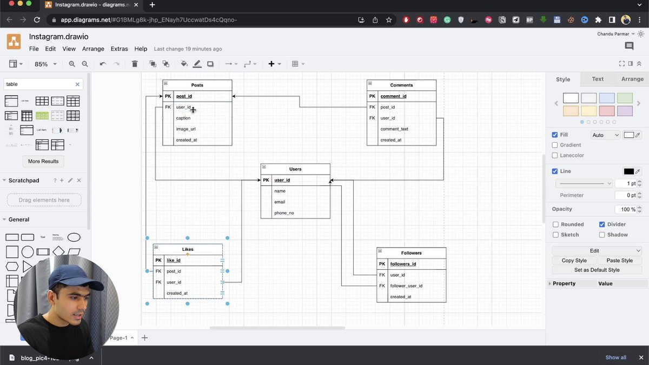This screenshot has width=649, height=365.
Task: Open the waypoints style dropdown
Action: point(250,64)
